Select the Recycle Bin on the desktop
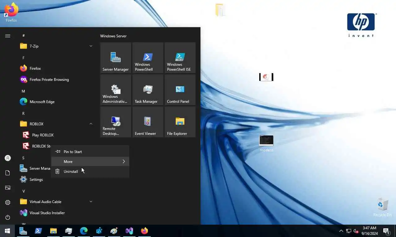Viewport: 396px width, 237px height. coord(382,207)
